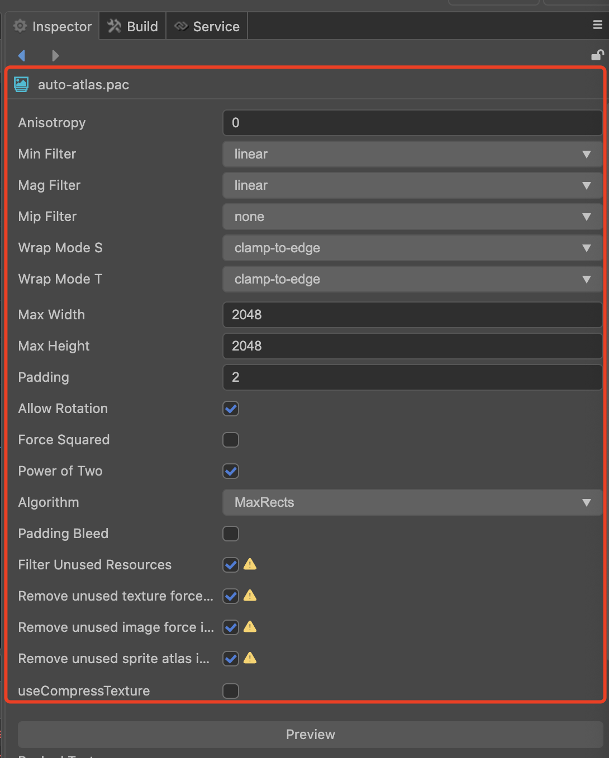This screenshot has width=609, height=758.
Task: Switch to the Service tab
Action: pyautogui.click(x=207, y=26)
